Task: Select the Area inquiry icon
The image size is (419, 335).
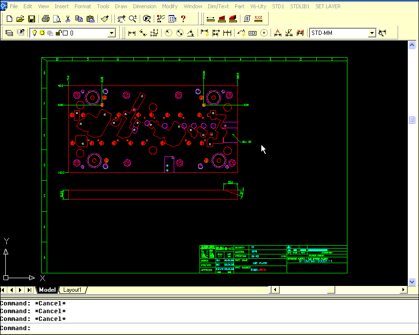Action: [x=222, y=18]
